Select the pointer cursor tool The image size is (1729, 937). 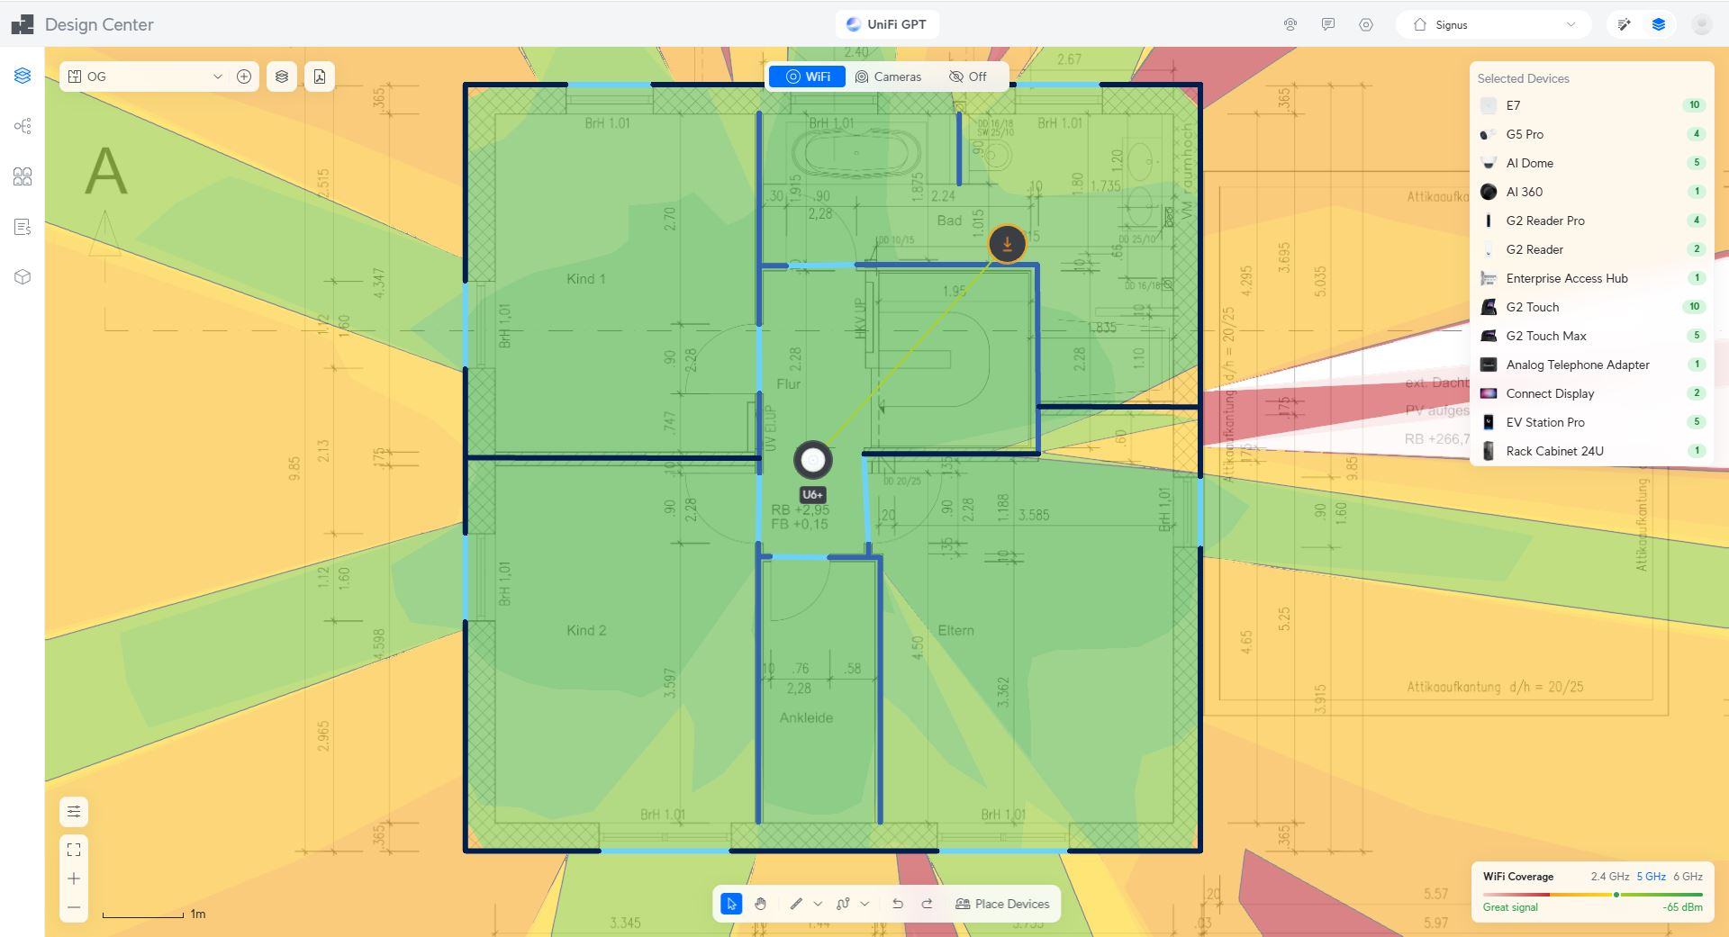tap(731, 904)
